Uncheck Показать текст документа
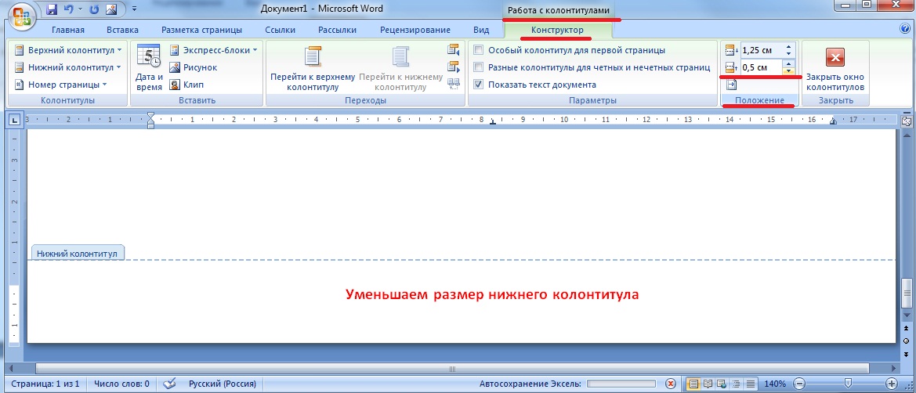The height and width of the screenshot is (393, 916). pos(479,85)
